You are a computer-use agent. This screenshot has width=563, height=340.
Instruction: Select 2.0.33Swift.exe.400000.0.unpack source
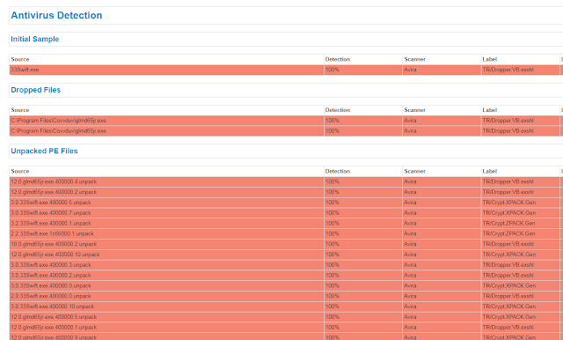coord(166,297)
